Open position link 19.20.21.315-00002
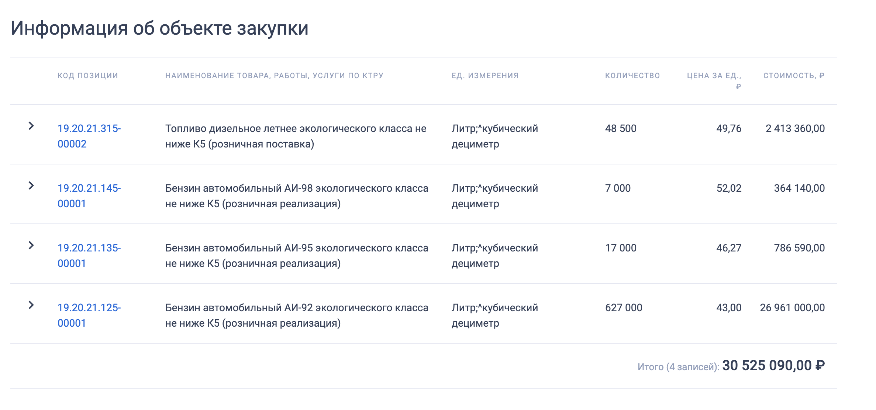Screen dimensions: 876x410 (89, 136)
